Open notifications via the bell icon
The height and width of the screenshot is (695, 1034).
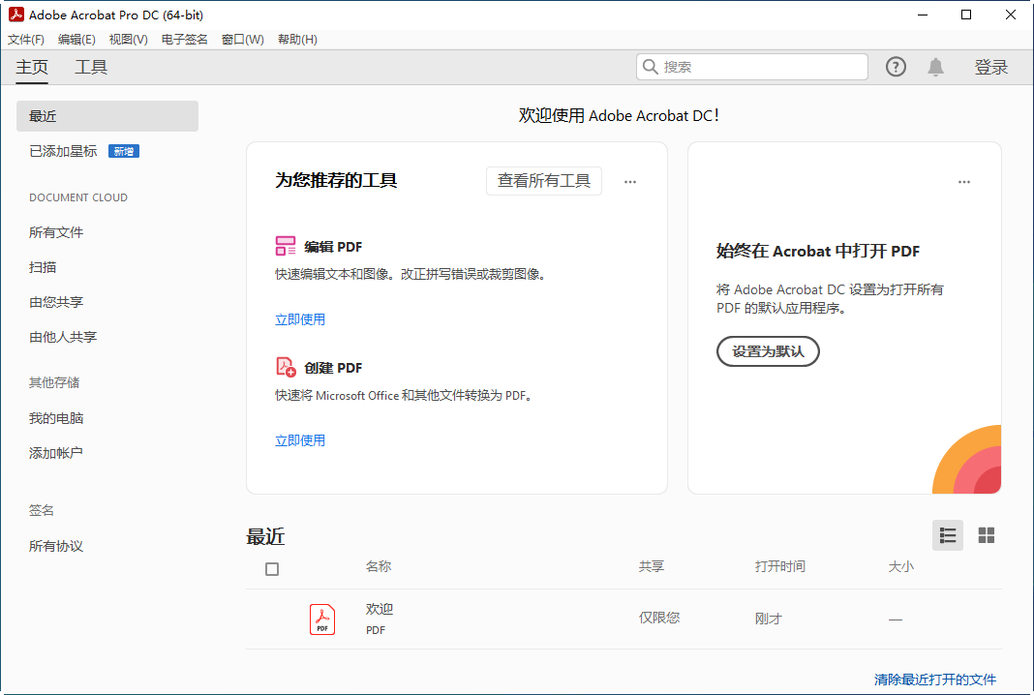[935, 66]
